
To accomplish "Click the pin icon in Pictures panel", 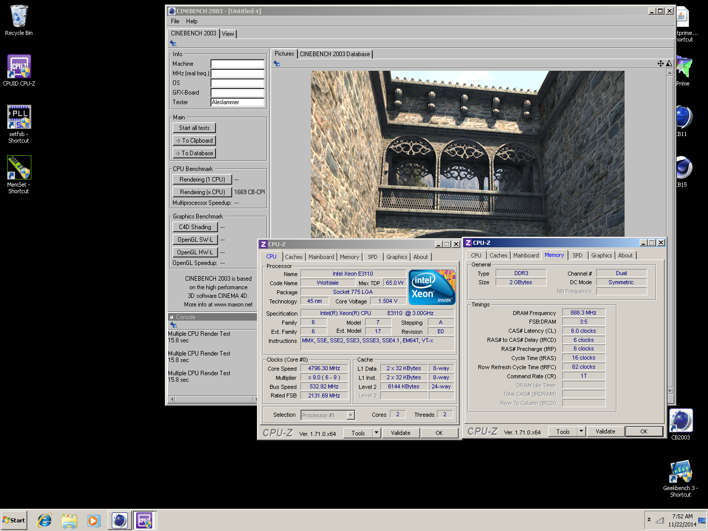I will tap(277, 64).
